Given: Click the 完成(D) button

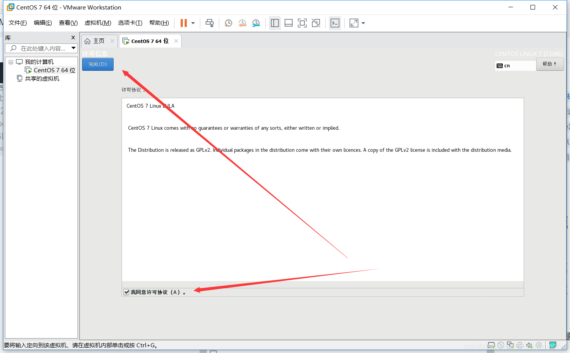Looking at the screenshot, I should pos(98,64).
